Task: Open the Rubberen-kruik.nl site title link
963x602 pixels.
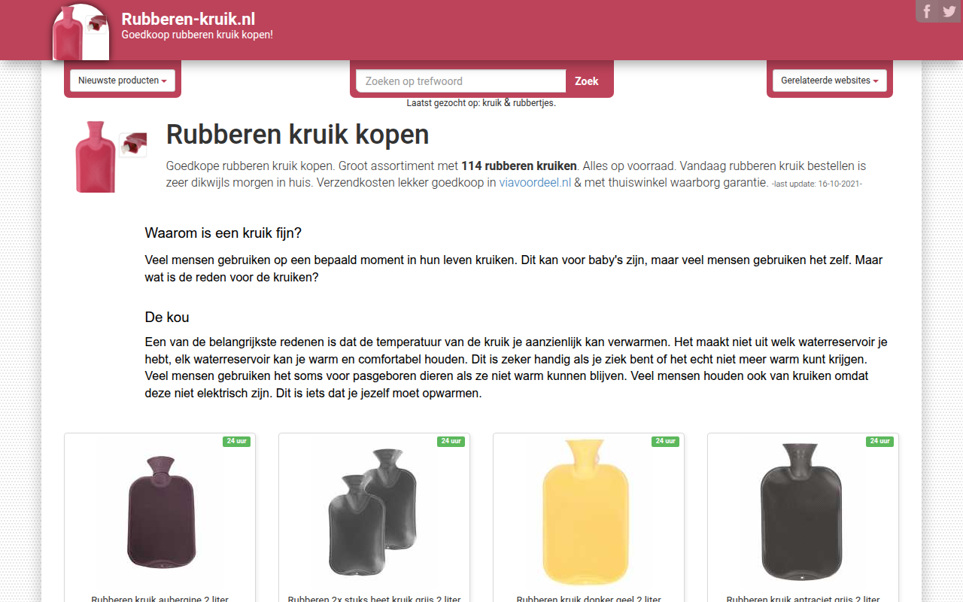Action: (189, 19)
